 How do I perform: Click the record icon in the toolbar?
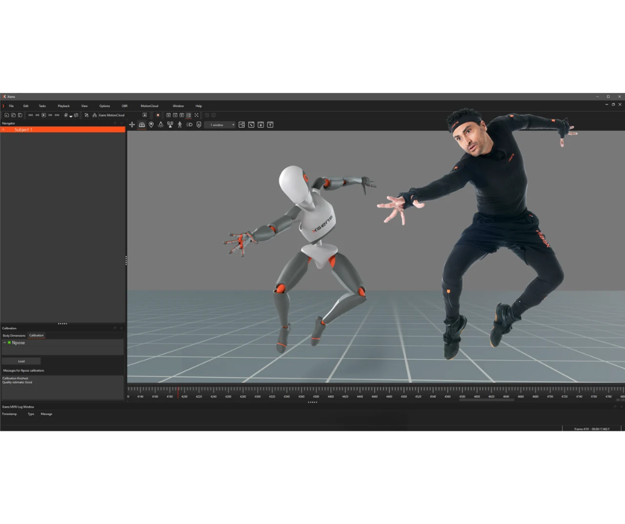[x=158, y=114]
